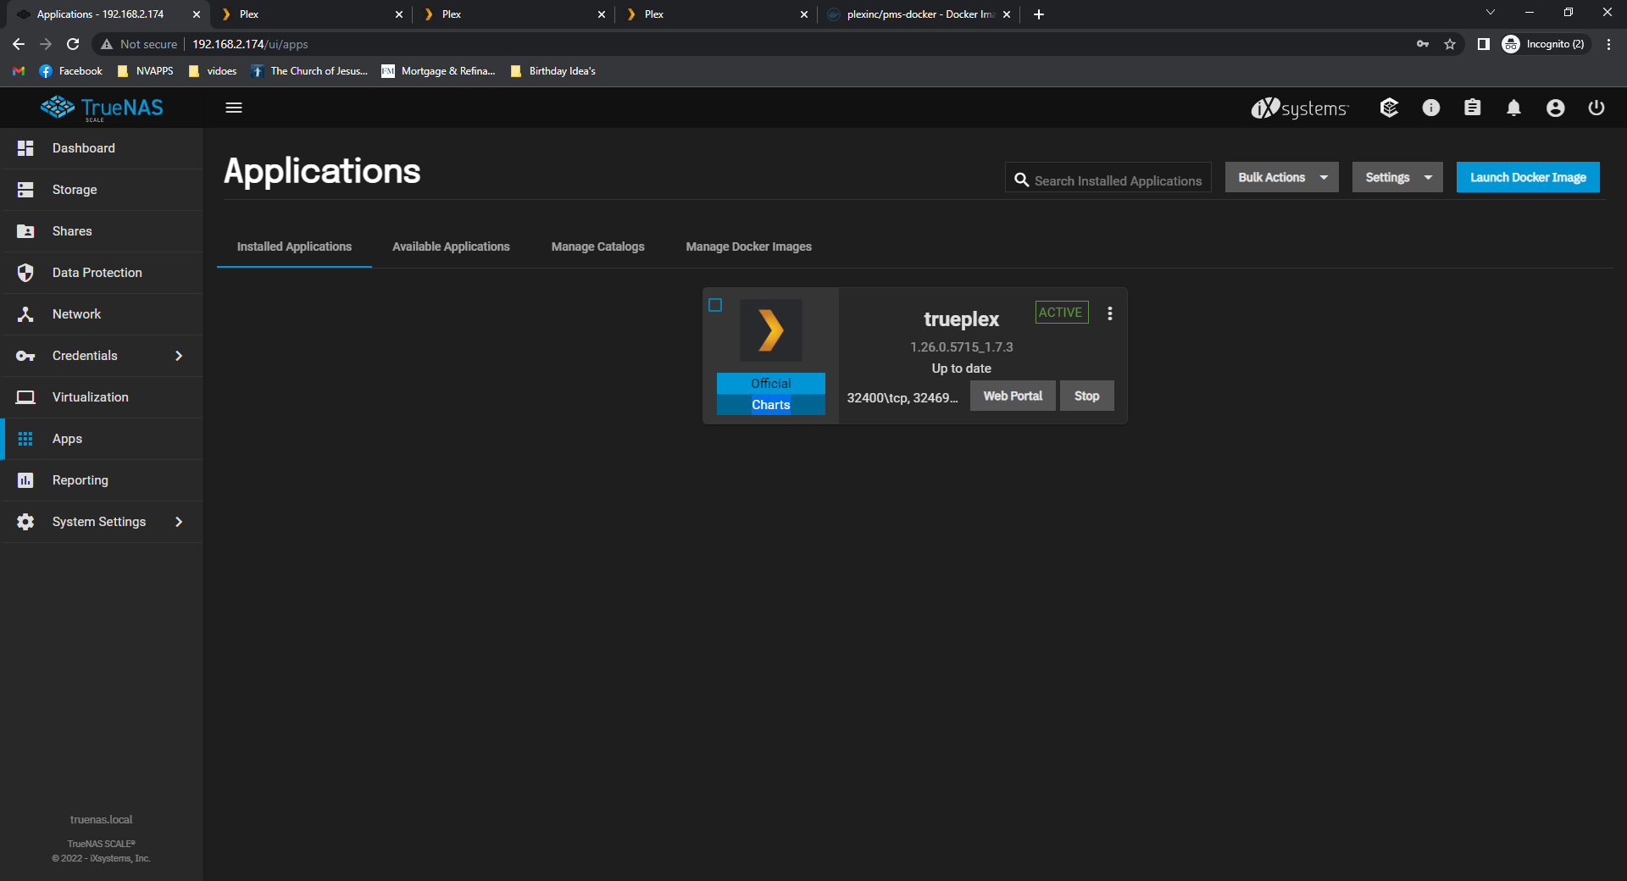Open Gmail bookmark icon
The image size is (1627, 881).
(19, 71)
